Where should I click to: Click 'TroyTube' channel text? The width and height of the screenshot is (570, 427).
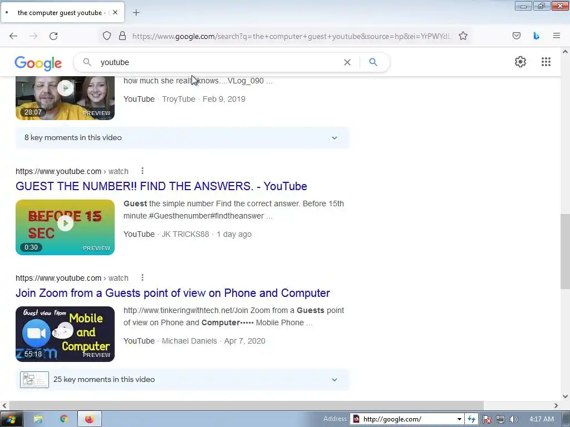tap(179, 99)
